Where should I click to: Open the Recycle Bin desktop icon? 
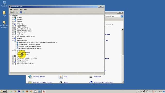pyautogui.click(x=4, y=4)
